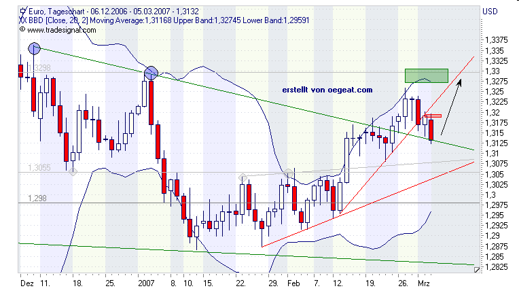Select the blue circle marker on December high
The image size is (519, 295).
pos(34,49)
